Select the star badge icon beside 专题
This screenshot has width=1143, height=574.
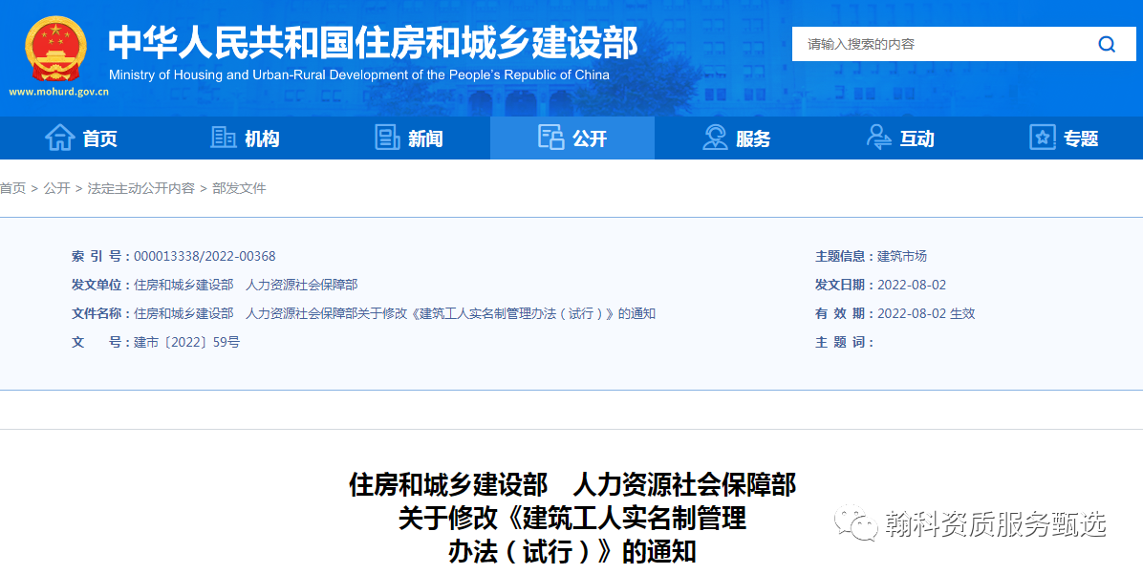1041,138
